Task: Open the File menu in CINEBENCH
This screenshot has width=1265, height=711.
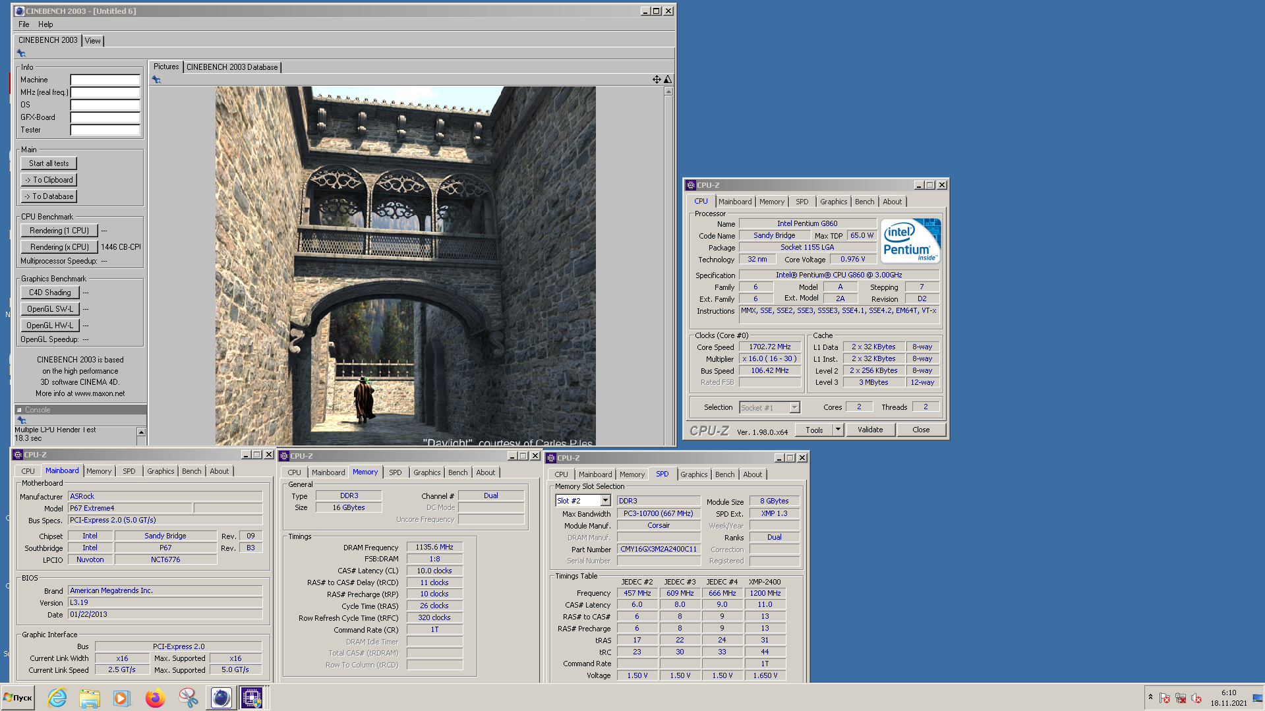Action: tap(24, 24)
